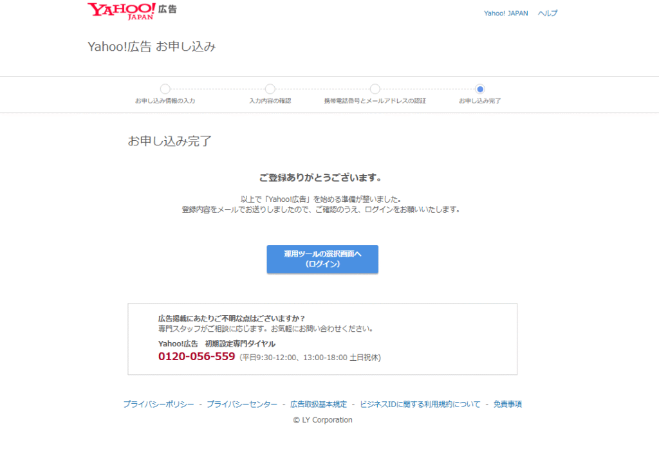
Task: Open the ヘルプ link
Action: click(x=548, y=13)
